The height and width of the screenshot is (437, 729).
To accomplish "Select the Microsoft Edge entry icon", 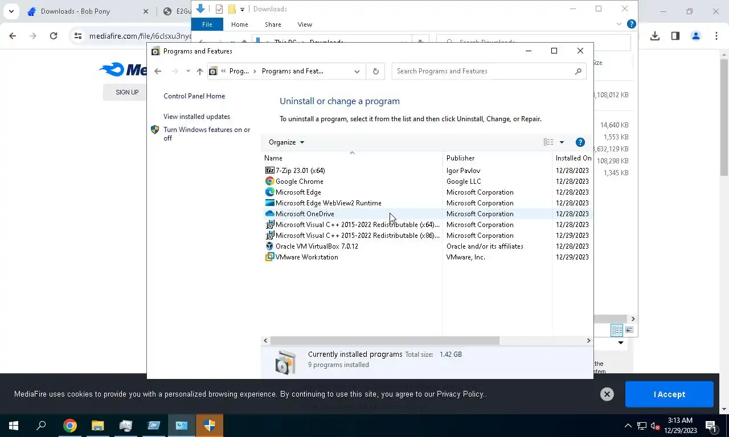I will 270,192.
